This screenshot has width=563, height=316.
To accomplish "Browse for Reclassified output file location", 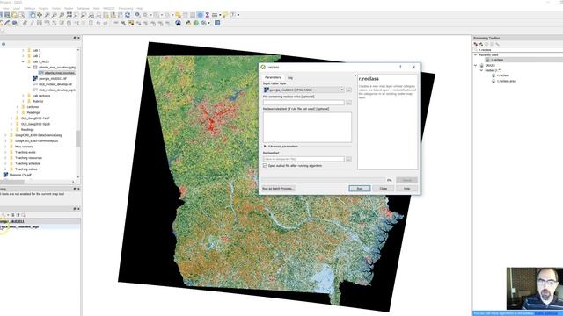I will click(x=348, y=159).
